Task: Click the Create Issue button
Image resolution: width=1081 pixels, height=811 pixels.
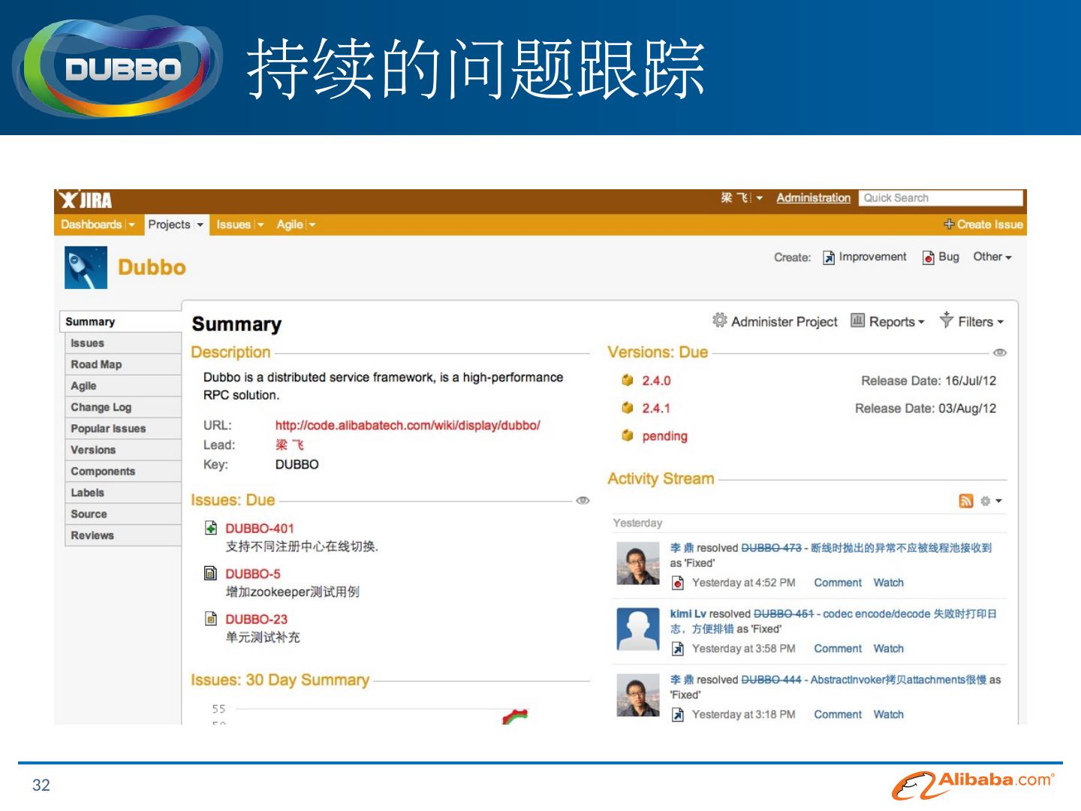Action: tap(983, 225)
